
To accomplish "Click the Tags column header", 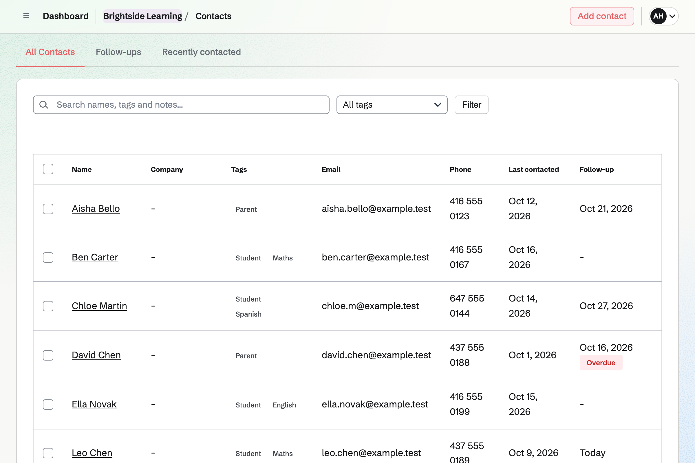I will pyautogui.click(x=239, y=169).
